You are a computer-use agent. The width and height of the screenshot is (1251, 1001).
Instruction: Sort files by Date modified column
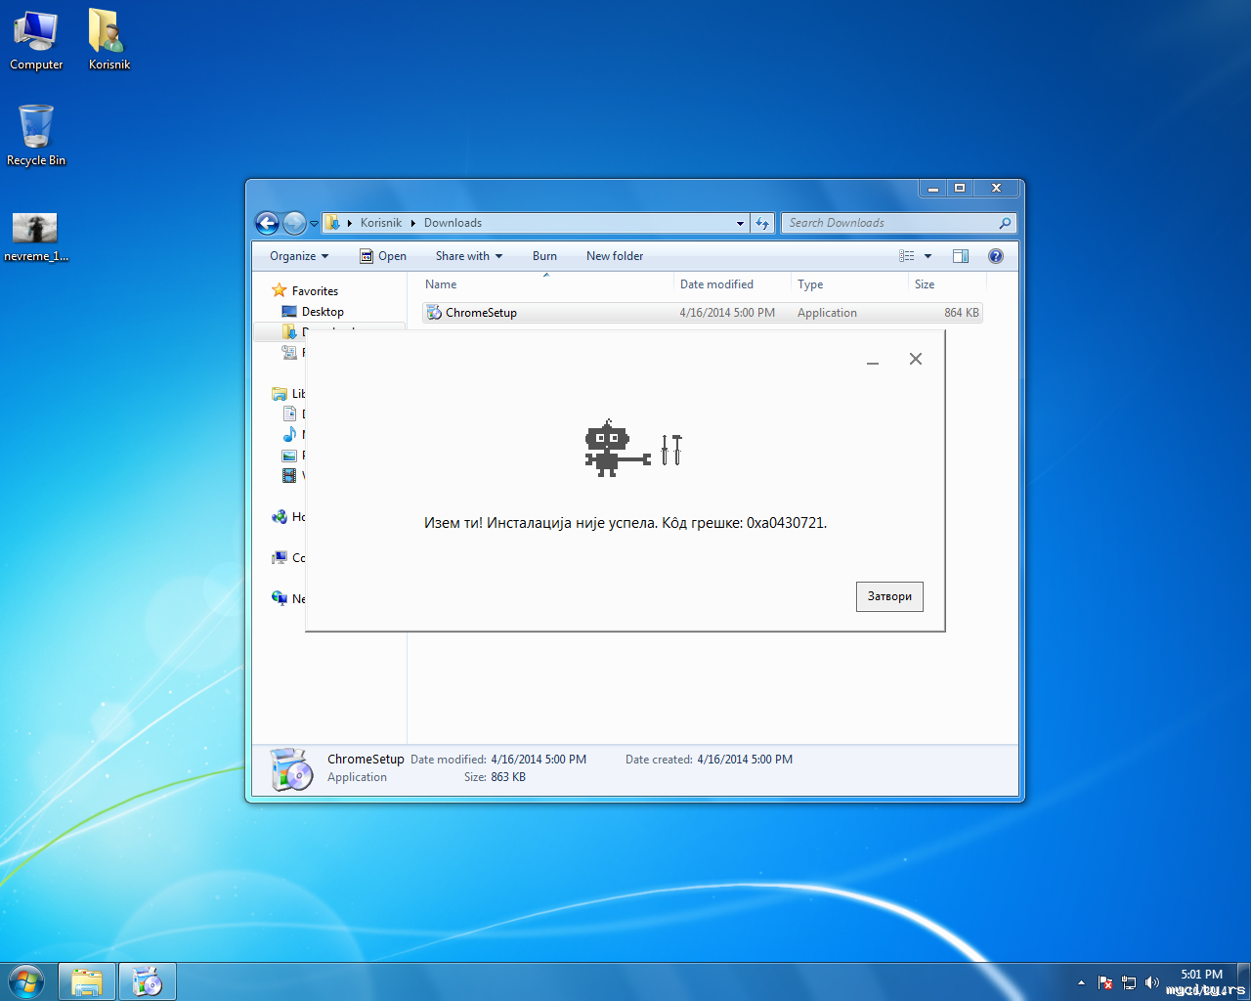733,284
